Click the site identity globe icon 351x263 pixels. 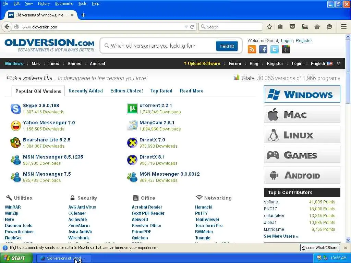(16, 27)
